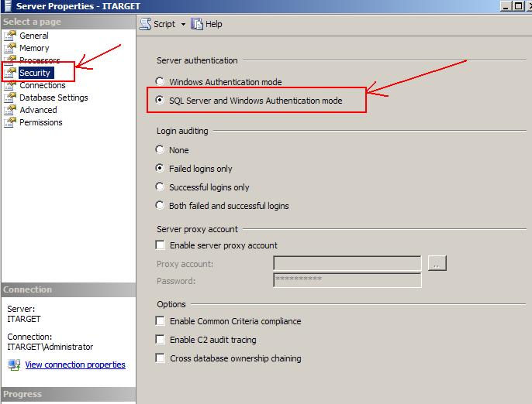Click the Script toolbar icon
532x404 pixels.
pos(145,24)
